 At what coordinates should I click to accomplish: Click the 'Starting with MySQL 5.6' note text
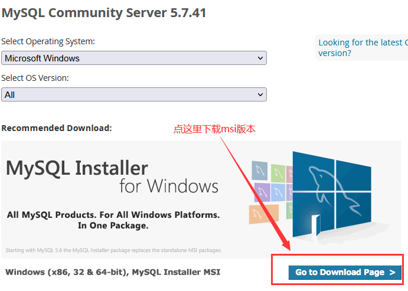(114, 250)
